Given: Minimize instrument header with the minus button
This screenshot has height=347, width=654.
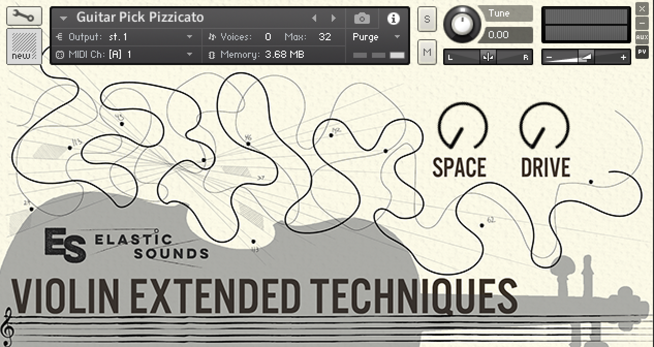Looking at the screenshot, I should (x=642, y=23).
